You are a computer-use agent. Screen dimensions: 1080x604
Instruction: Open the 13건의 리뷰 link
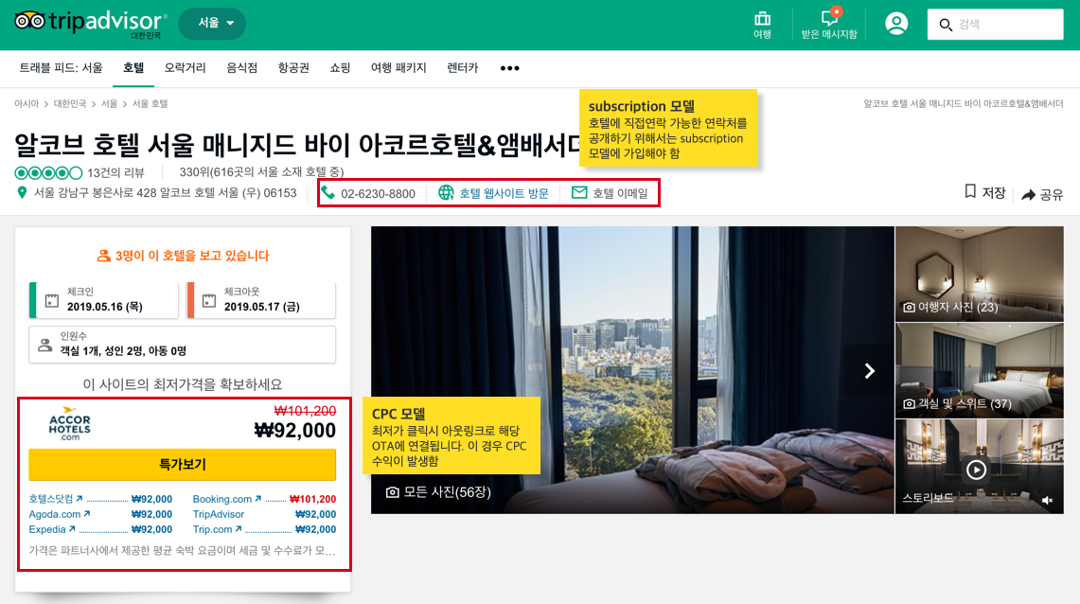[x=115, y=173]
